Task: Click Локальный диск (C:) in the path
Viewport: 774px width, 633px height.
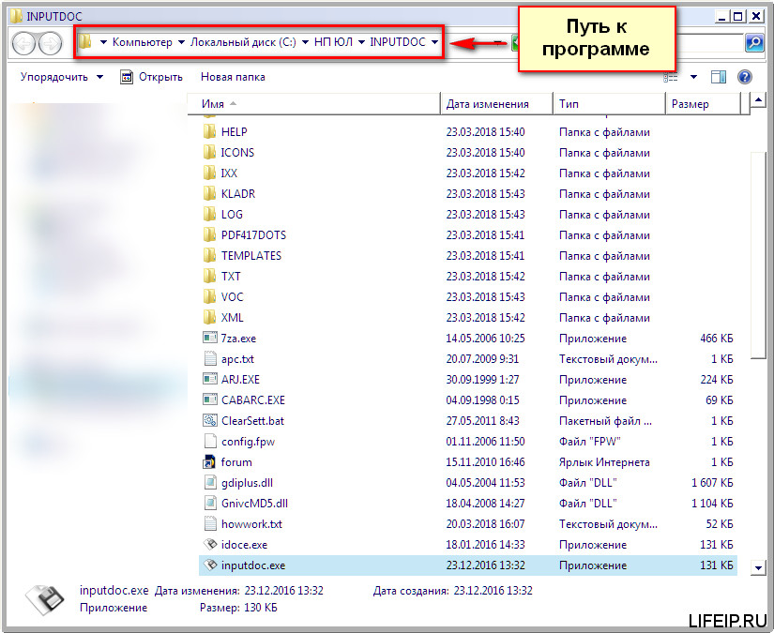Action: pos(243,42)
